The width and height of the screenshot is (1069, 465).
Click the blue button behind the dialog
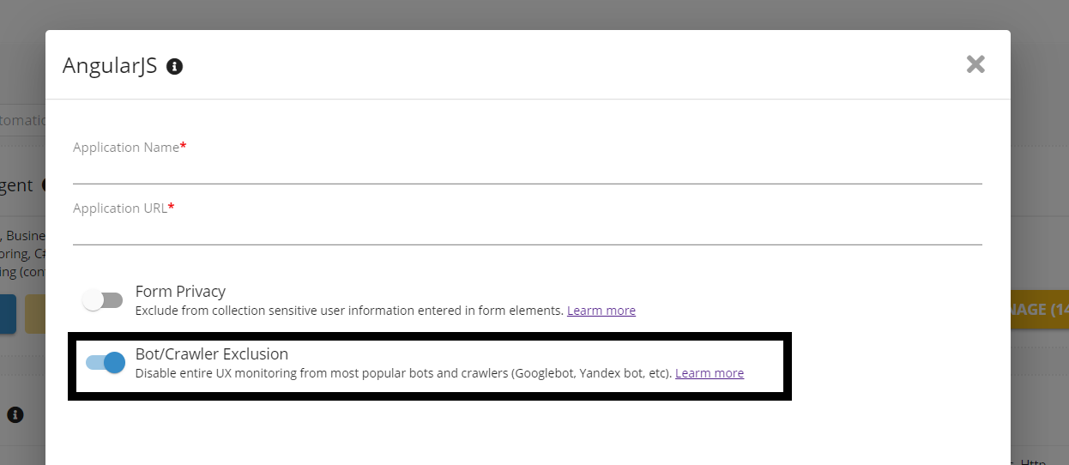pos(8,314)
